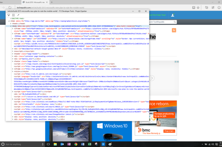
Task: Select the WRe21.js script line
Action: (54, 106)
